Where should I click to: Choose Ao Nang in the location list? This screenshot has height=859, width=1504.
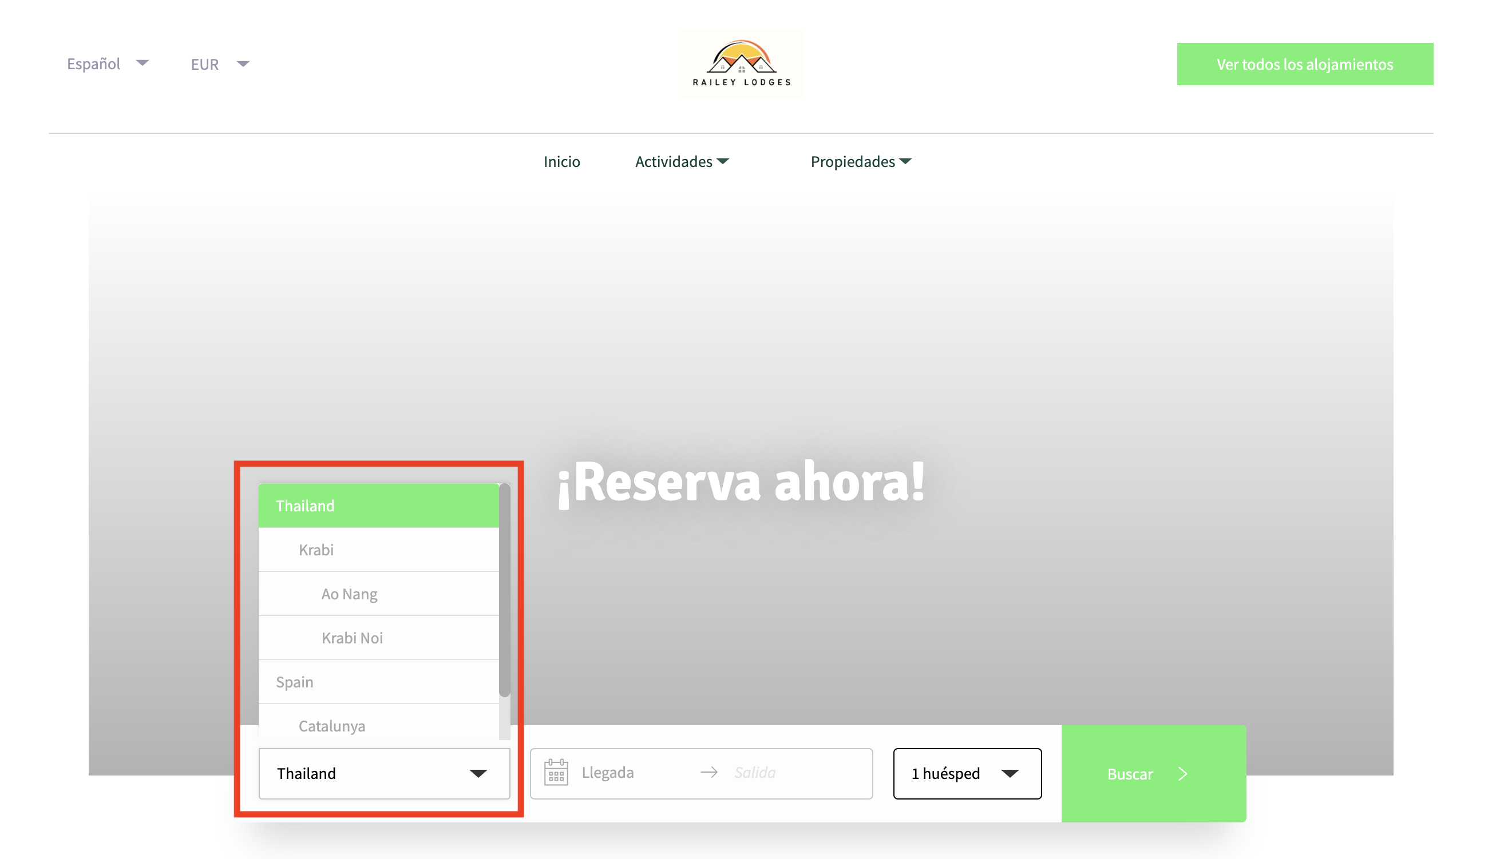coord(378,594)
